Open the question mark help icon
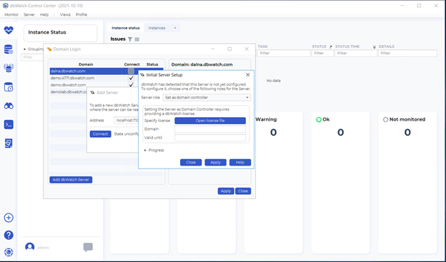 [9, 235]
